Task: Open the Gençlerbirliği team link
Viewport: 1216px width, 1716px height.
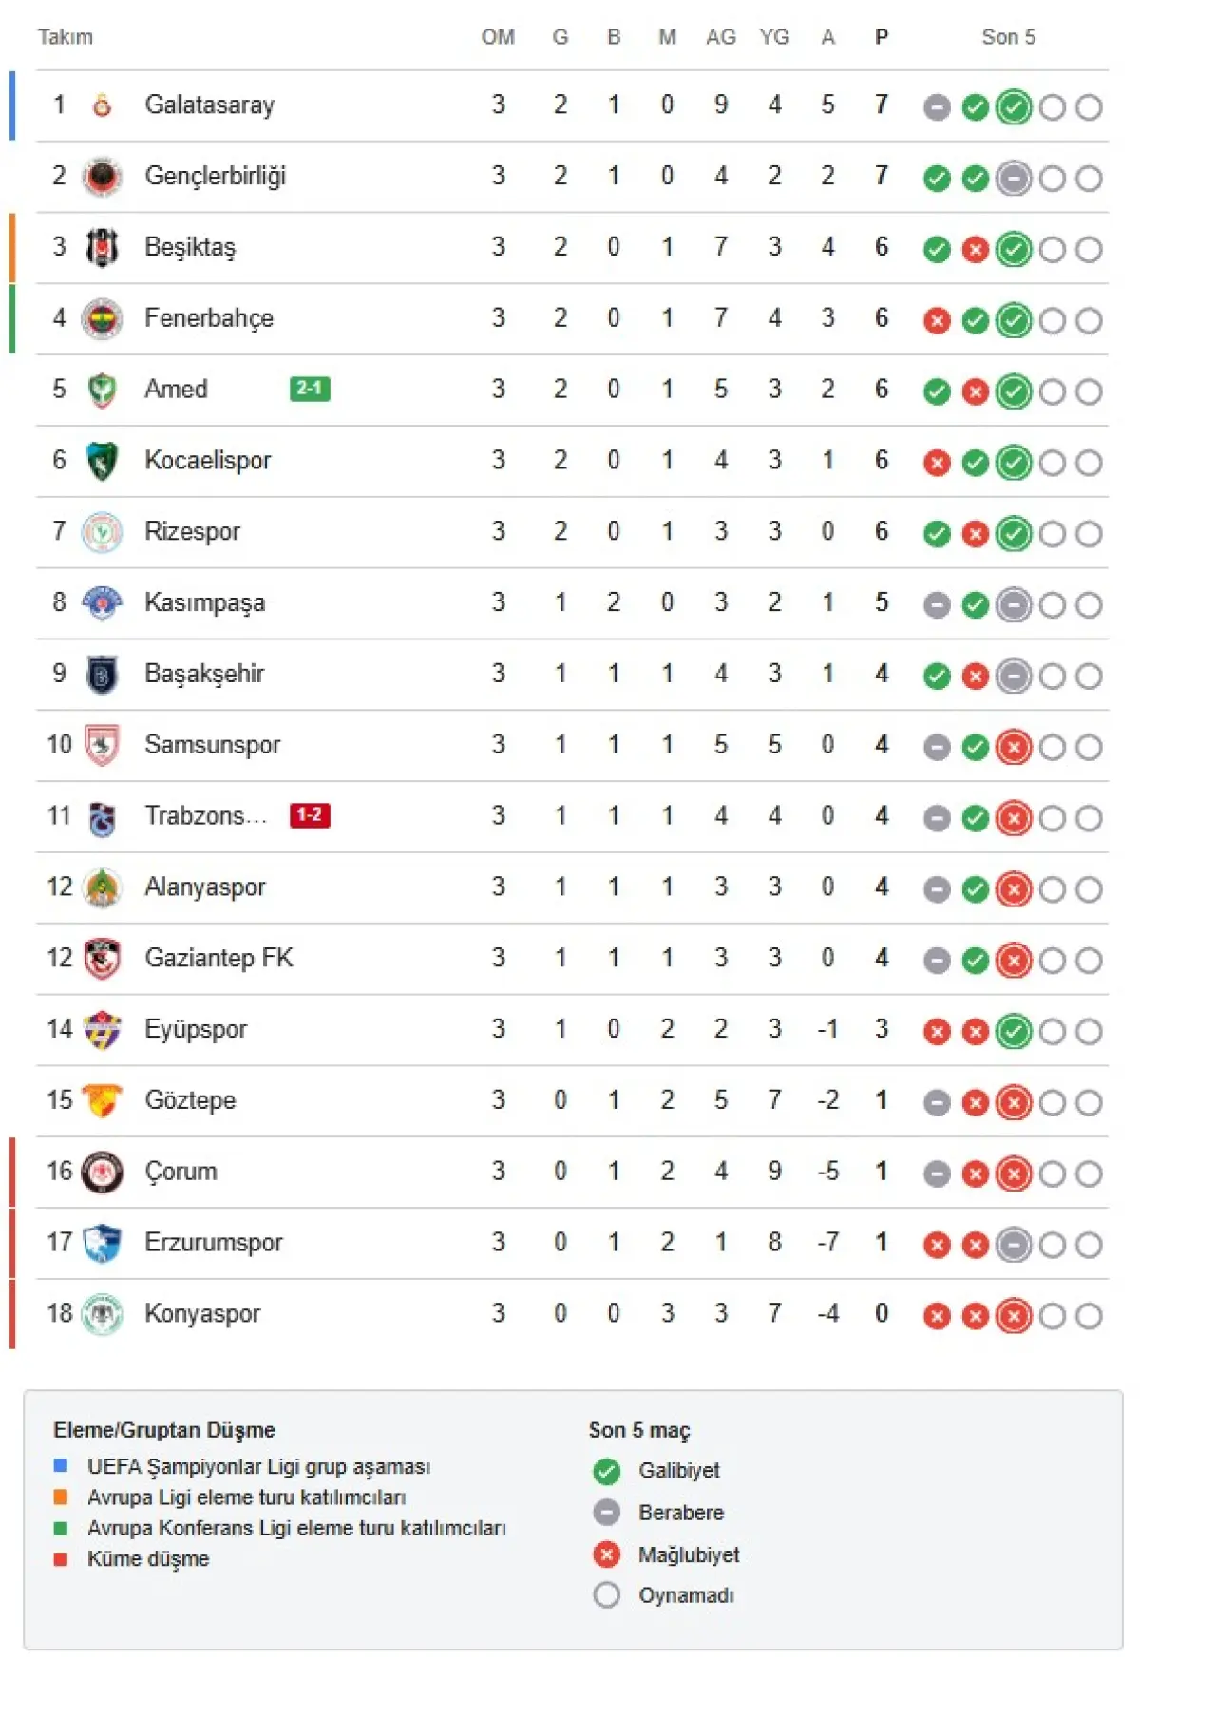Action: click(215, 177)
